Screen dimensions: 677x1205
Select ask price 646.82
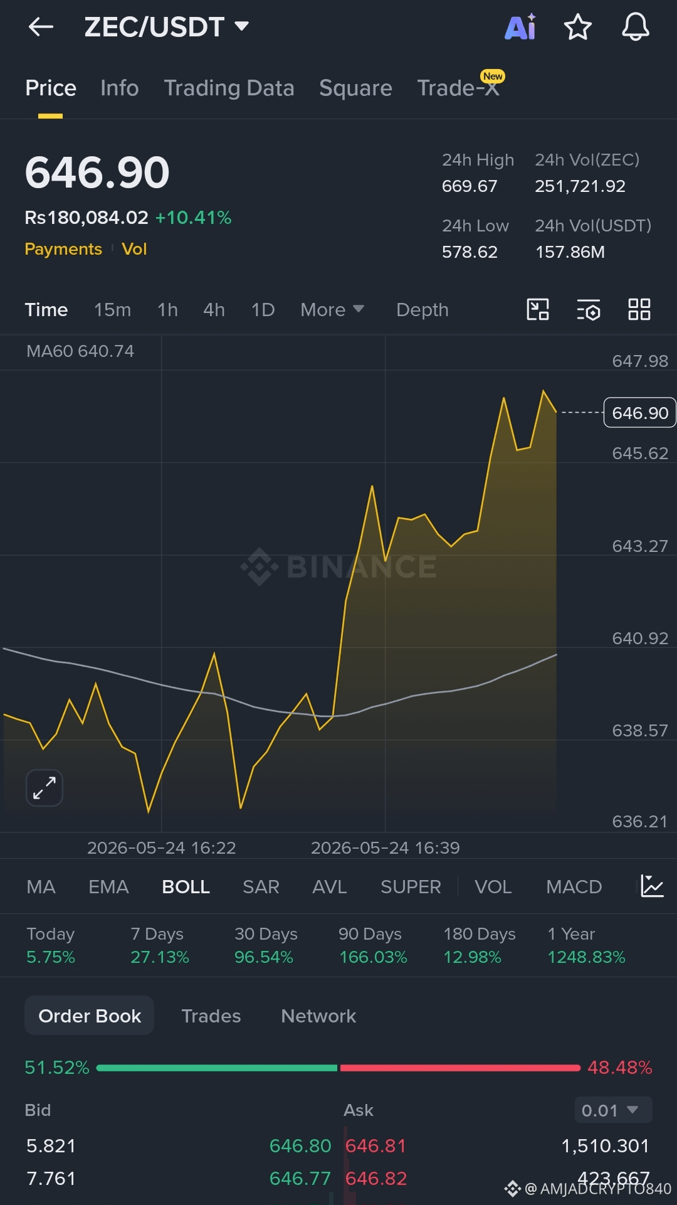pos(376,1179)
